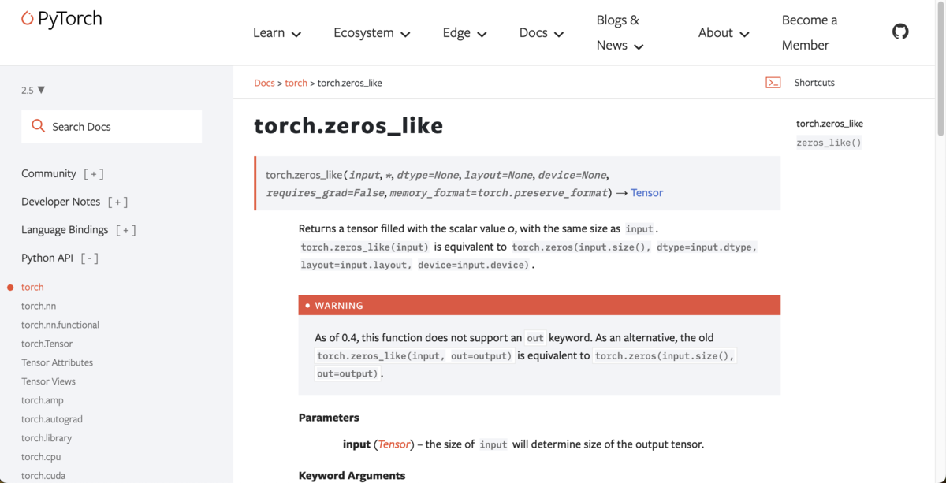Navigate to torch via breadcrumb link

pos(296,82)
